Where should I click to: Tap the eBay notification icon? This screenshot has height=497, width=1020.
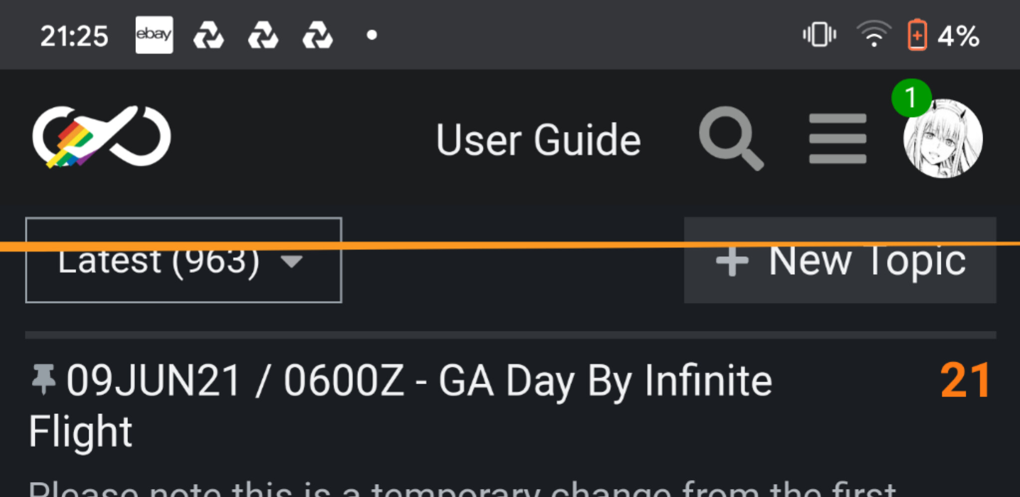click(154, 35)
